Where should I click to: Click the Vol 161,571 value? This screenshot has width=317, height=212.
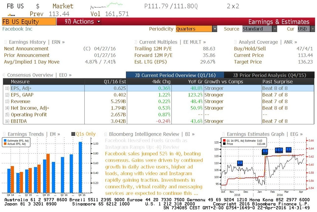pyautogui.click(x=117, y=14)
